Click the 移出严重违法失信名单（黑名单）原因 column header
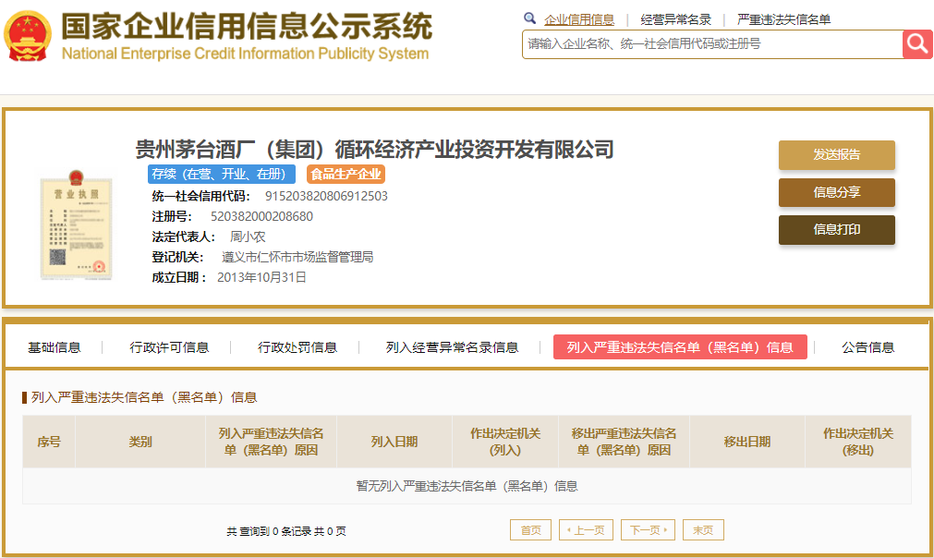The width and height of the screenshot is (934, 558). pos(624,442)
